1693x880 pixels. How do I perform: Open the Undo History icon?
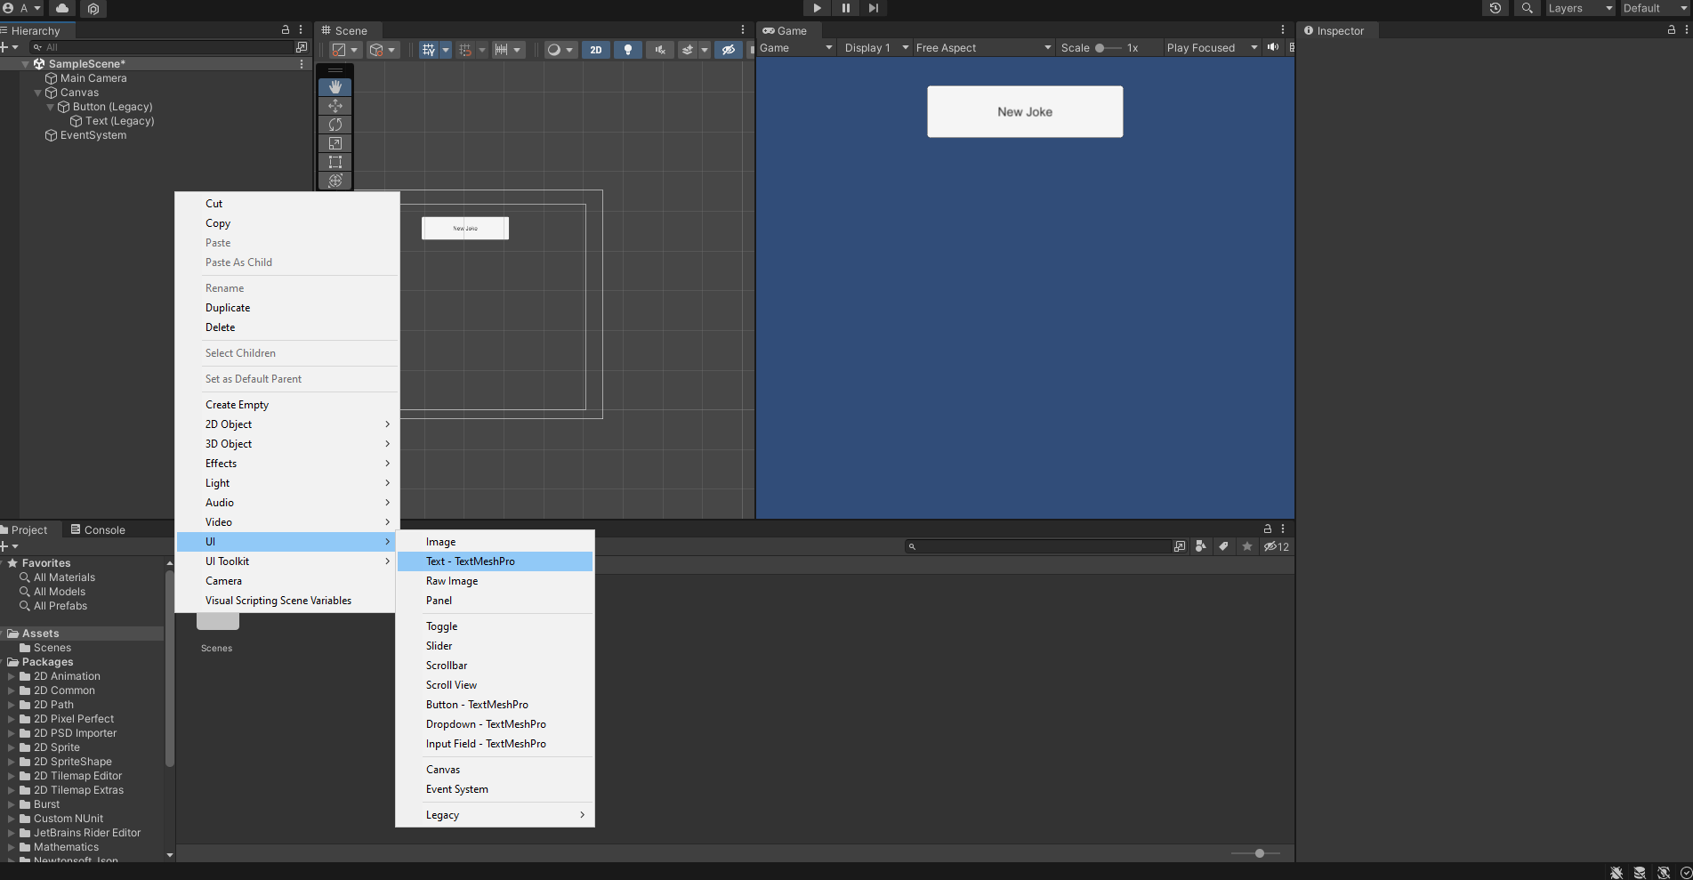pos(1495,8)
